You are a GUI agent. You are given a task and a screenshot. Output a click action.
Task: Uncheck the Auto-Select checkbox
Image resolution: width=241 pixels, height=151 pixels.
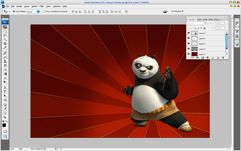coord(14,11)
